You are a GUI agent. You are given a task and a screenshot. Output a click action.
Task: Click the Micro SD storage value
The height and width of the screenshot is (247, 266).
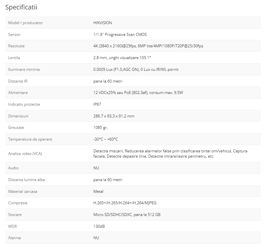tap(127, 215)
